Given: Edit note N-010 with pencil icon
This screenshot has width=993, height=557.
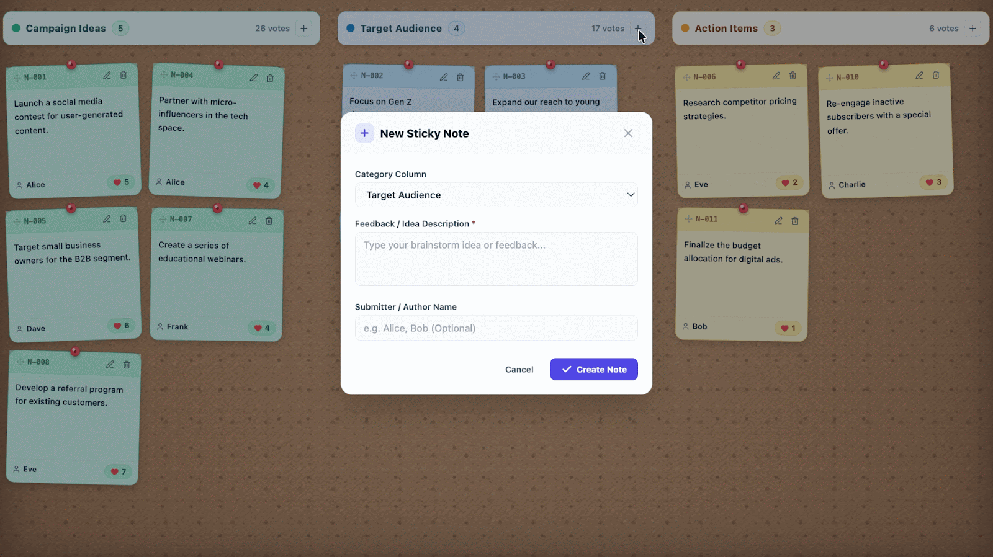Looking at the screenshot, I should pyautogui.click(x=919, y=76).
